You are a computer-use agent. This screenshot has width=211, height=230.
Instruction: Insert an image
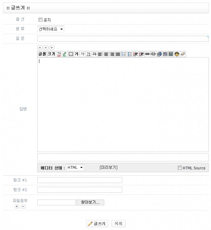point(165,54)
